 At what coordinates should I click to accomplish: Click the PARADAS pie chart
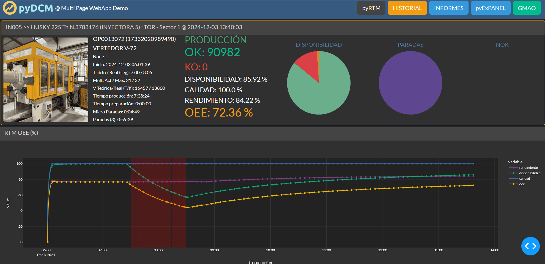pyautogui.click(x=410, y=83)
